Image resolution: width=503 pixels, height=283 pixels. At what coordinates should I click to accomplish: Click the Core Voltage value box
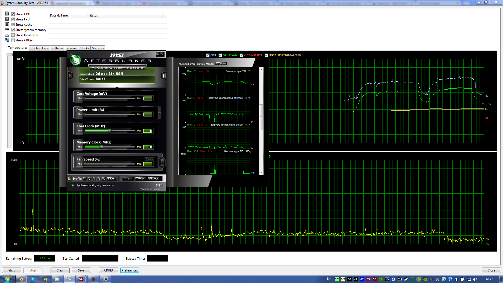click(148, 99)
